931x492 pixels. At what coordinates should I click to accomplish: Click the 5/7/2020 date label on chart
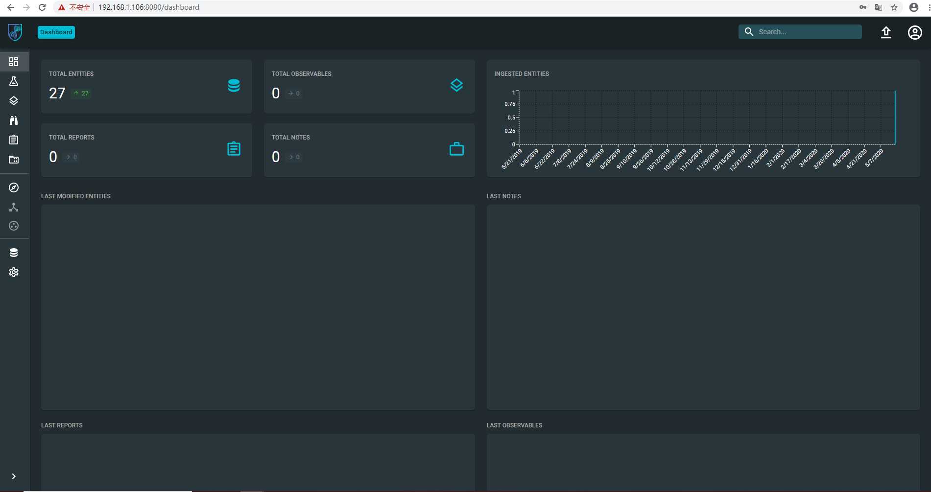874,158
